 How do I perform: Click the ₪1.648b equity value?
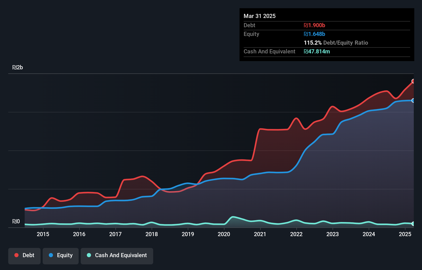(314, 34)
